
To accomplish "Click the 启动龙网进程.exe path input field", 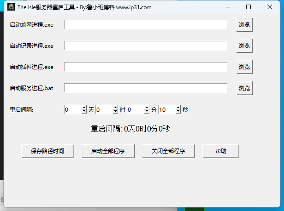I will click(x=146, y=25).
